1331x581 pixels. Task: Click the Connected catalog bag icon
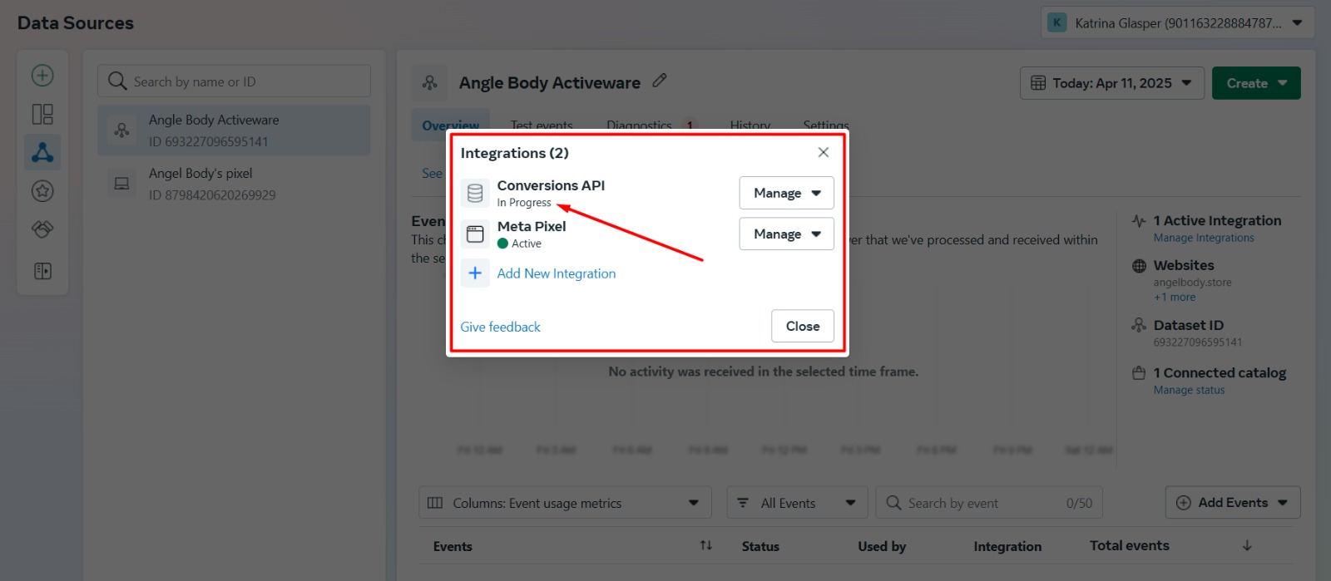point(1139,373)
